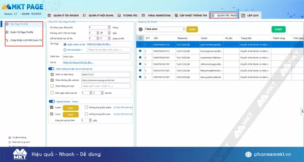Select Ngẫu nhiên từ File radio option

[x=65, y=44]
